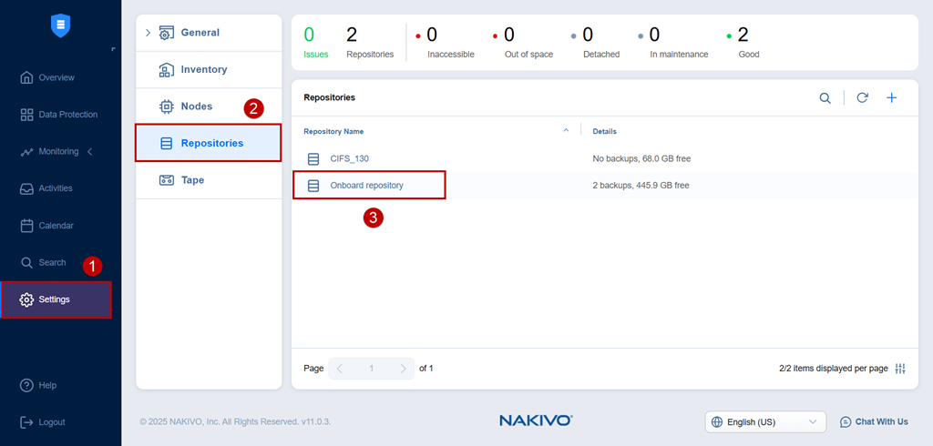This screenshot has width=933, height=446.
Task: Click the Onboard repository storage icon
Action: 313,186
